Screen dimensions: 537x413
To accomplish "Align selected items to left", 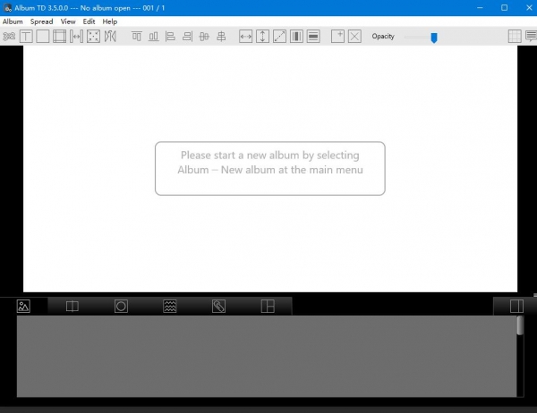I will [170, 37].
